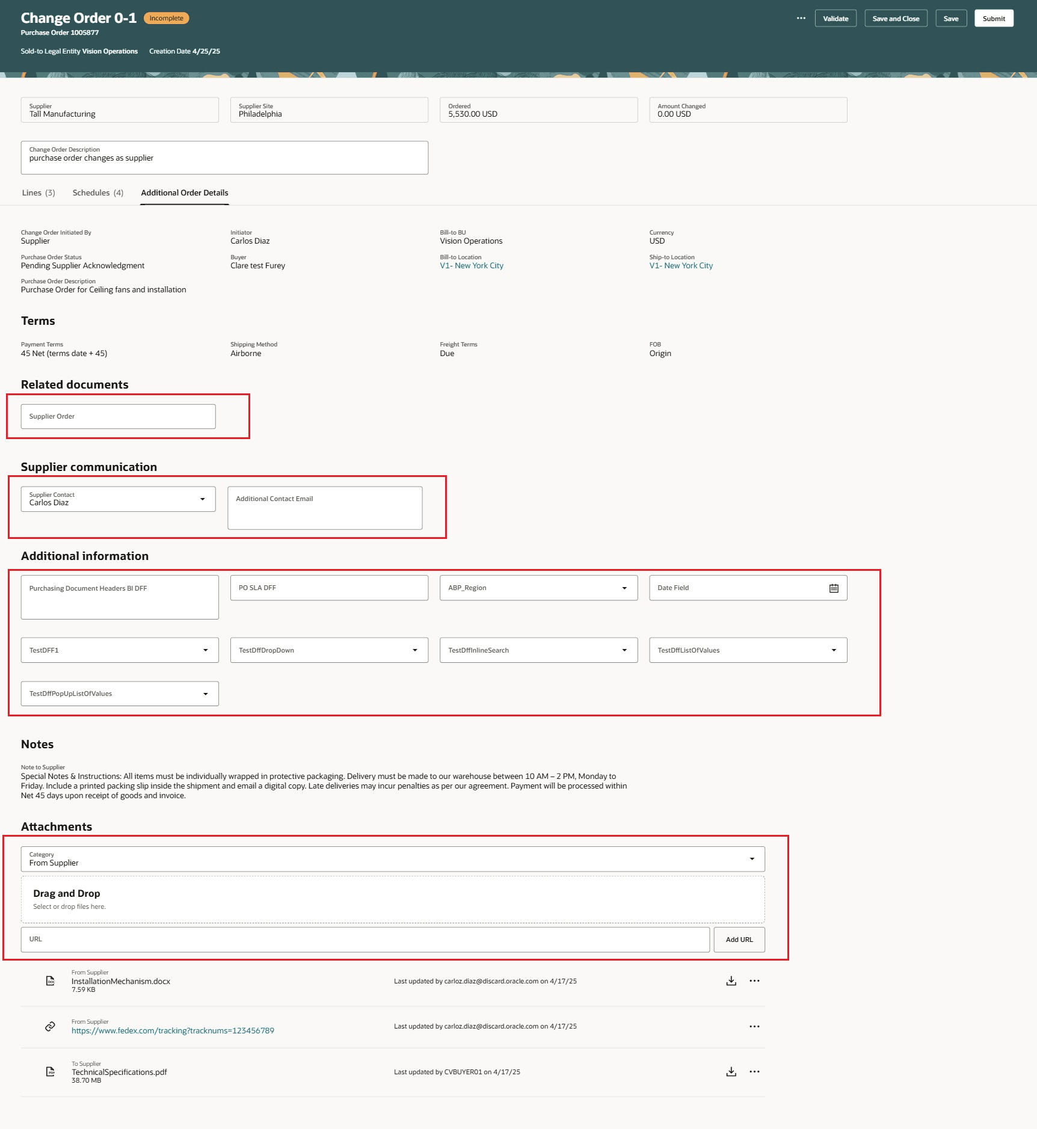Open the V1- New York City Bill-to Location link
Screen dimensions: 1037x1129
point(471,265)
